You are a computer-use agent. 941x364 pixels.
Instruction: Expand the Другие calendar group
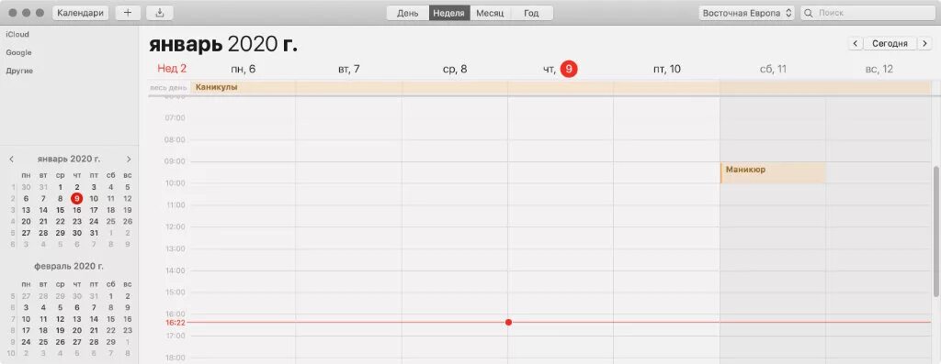point(19,71)
